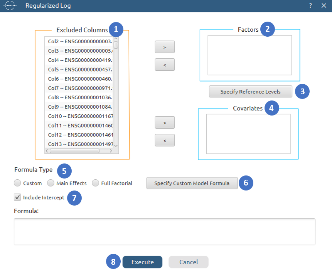Image resolution: width=332 pixels, height=279 pixels.
Task: Click the Excluded Columns scroll-up arrow
Action: 116,39
